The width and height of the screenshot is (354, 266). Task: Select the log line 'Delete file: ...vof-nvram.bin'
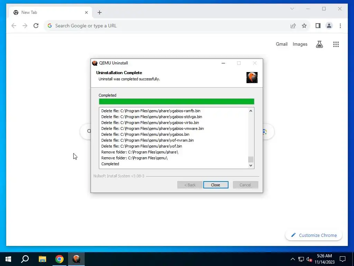147,140
